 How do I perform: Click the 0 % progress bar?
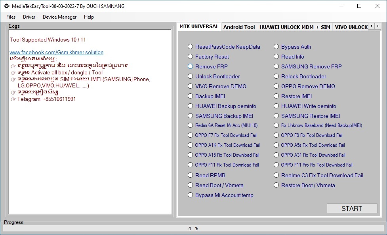tap(193, 229)
